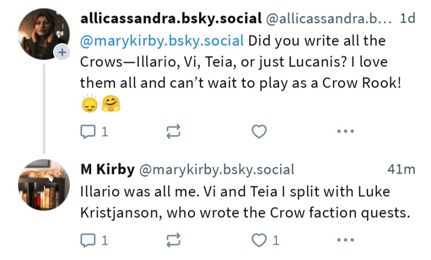Click the gray @marykirby.bsky.social handle by M Kirby
The height and width of the screenshot is (260, 431).
217,170
